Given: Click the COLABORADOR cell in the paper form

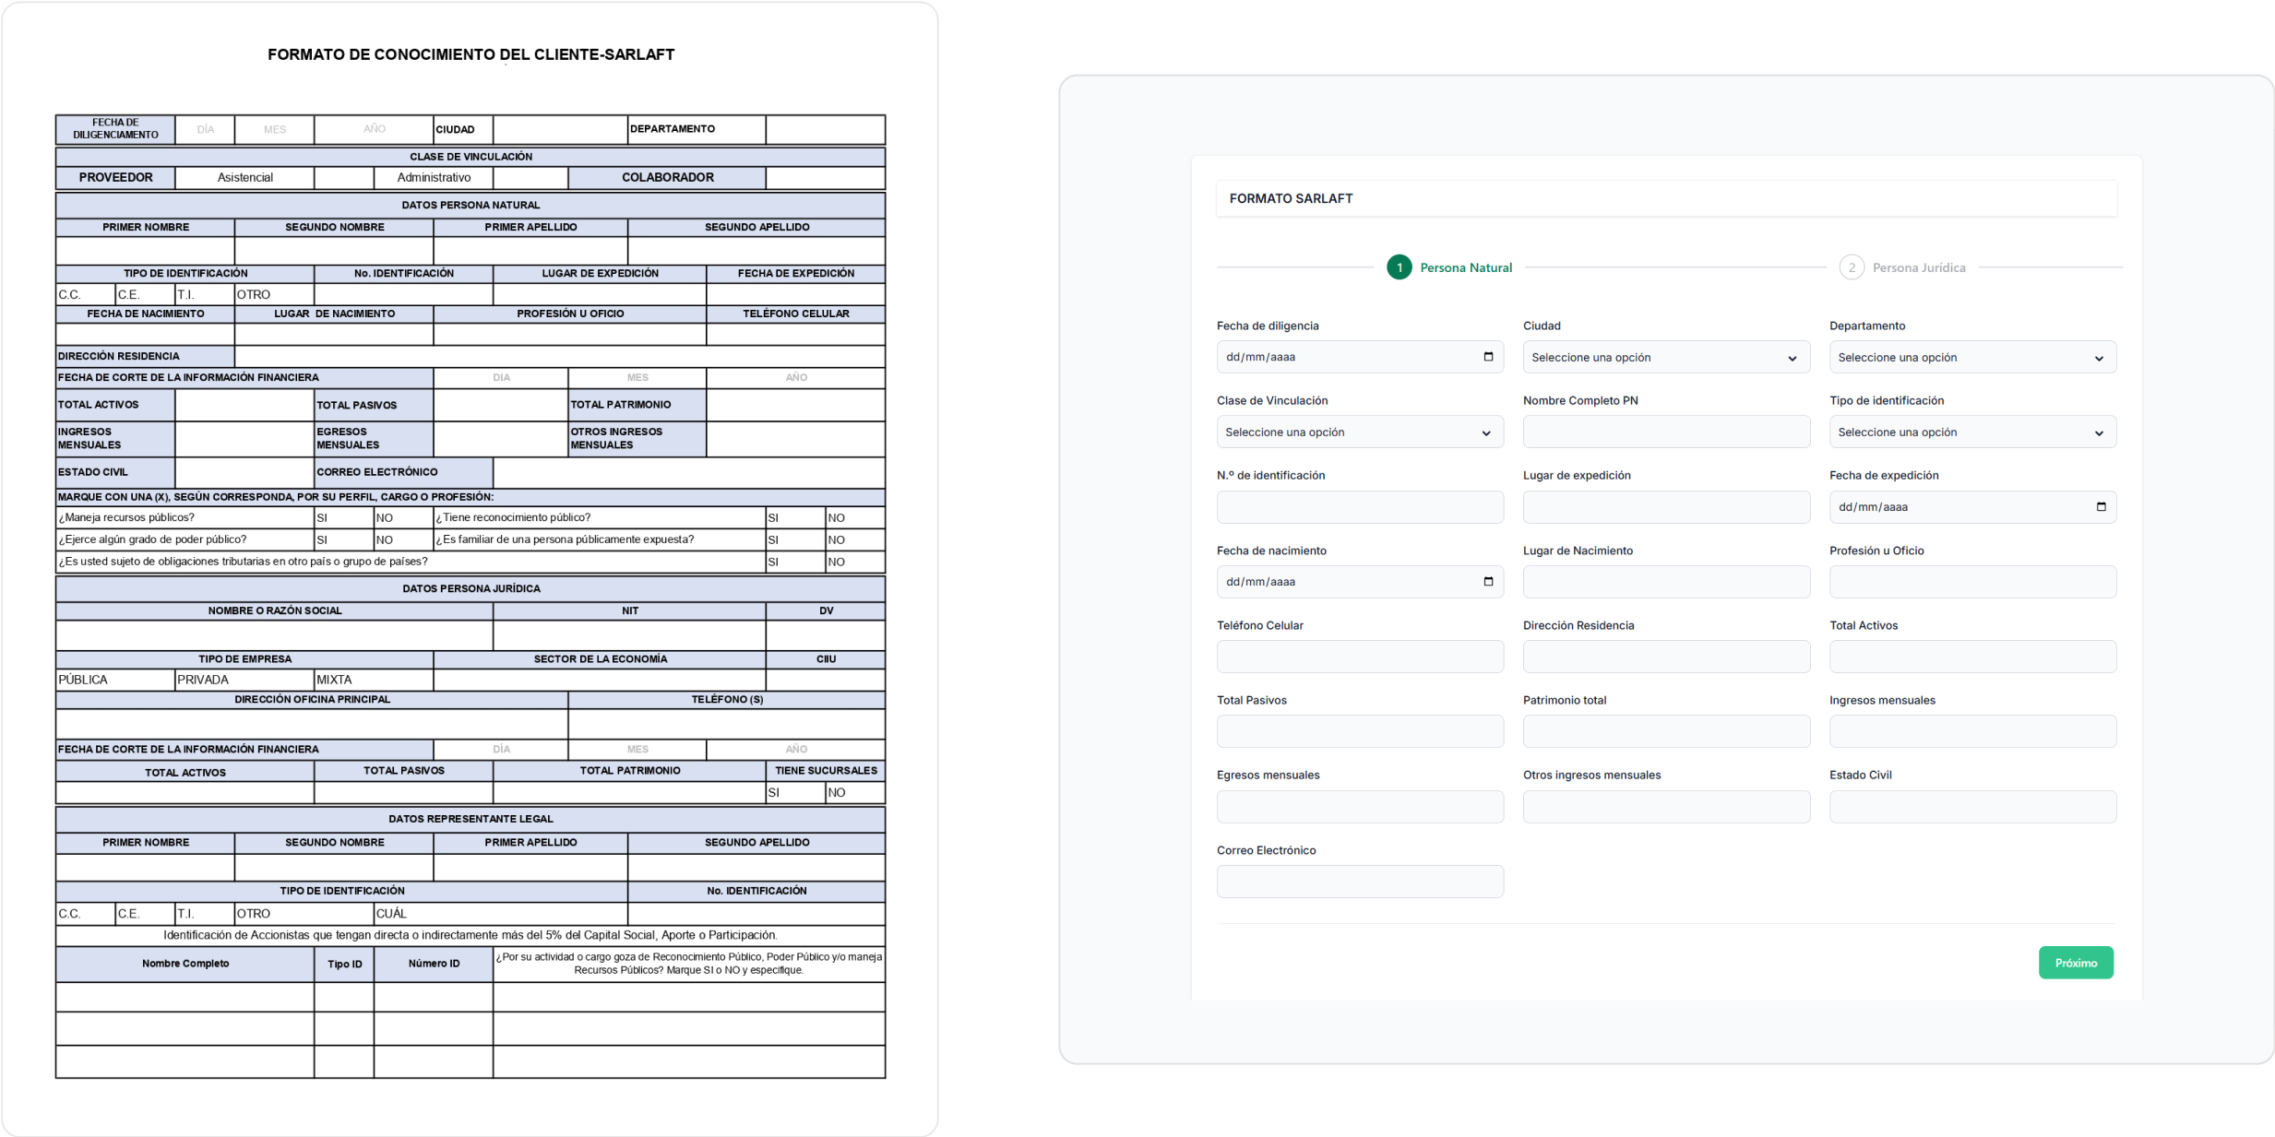Looking at the screenshot, I should pyautogui.click(x=667, y=177).
